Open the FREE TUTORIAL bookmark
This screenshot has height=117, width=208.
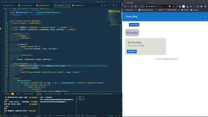coord(172,10)
